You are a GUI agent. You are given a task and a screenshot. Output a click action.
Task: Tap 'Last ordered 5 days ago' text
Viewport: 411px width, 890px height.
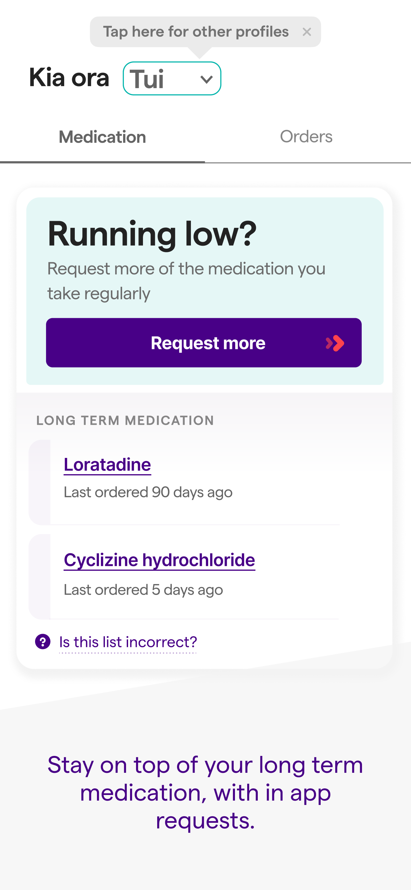coord(143,590)
